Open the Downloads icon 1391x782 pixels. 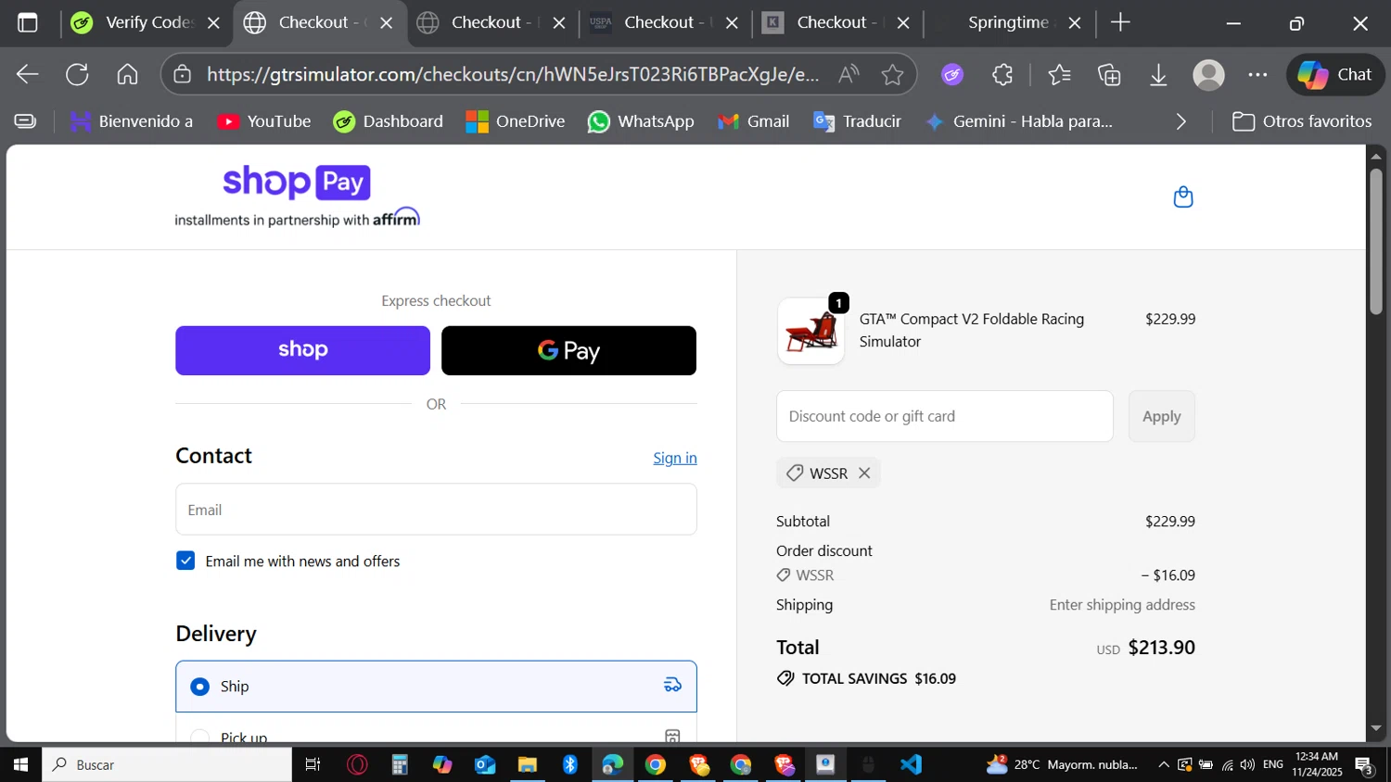(x=1158, y=74)
